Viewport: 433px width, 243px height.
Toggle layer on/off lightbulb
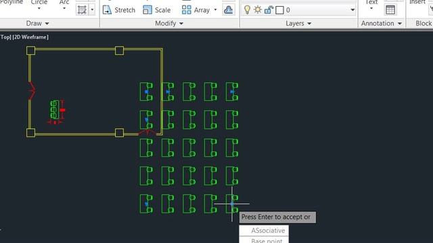247,10
